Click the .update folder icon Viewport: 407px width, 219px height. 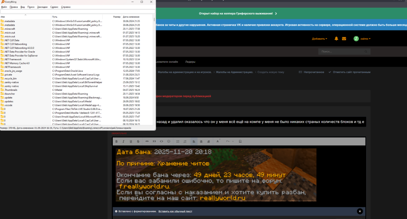pyautogui.click(x=2, y=98)
